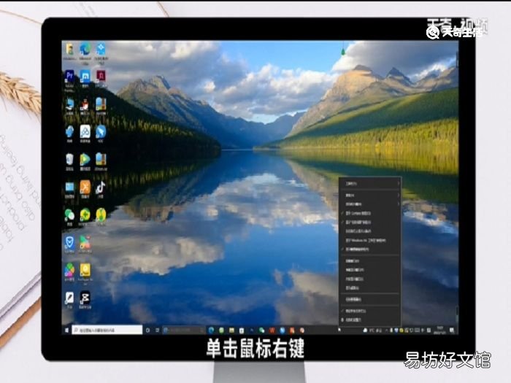This screenshot has height=383, width=511.
Task: Toggle checked 'Show Task View button' menu item
Action: pos(369,222)
